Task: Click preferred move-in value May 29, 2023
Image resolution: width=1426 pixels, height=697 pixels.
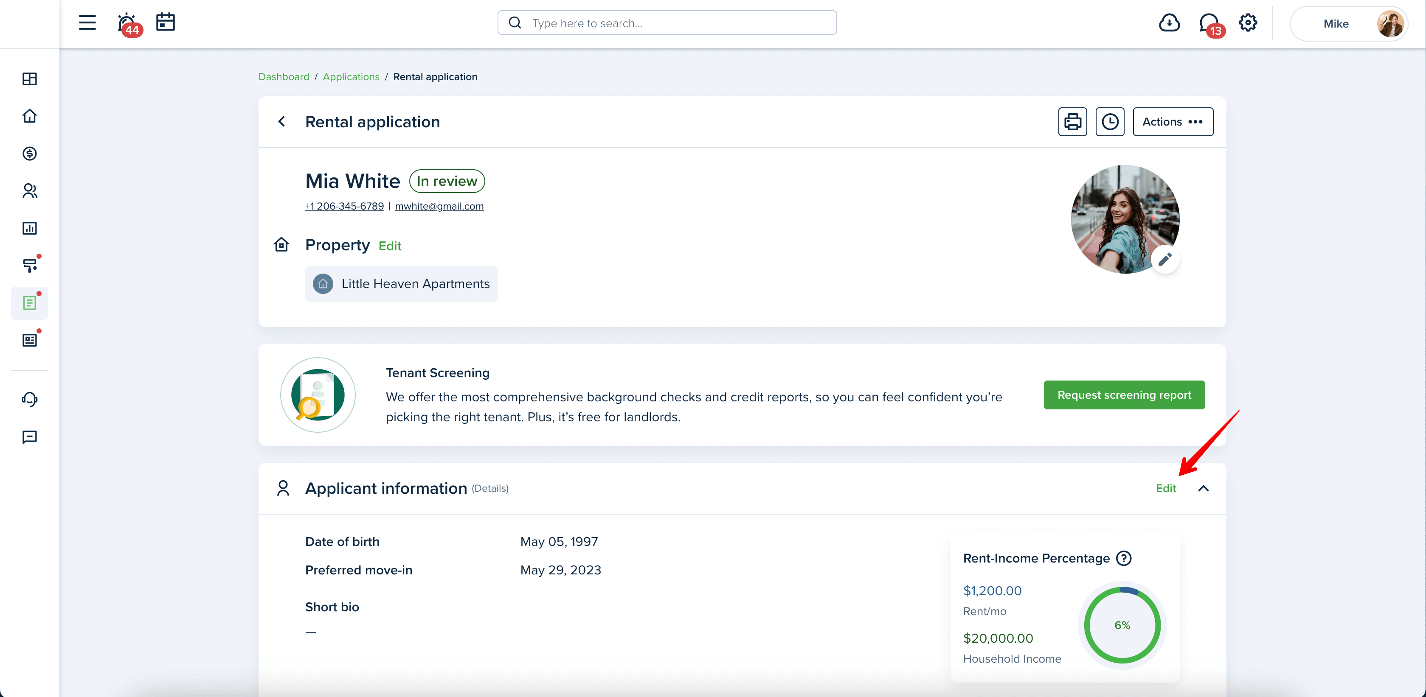Action: 561,570
